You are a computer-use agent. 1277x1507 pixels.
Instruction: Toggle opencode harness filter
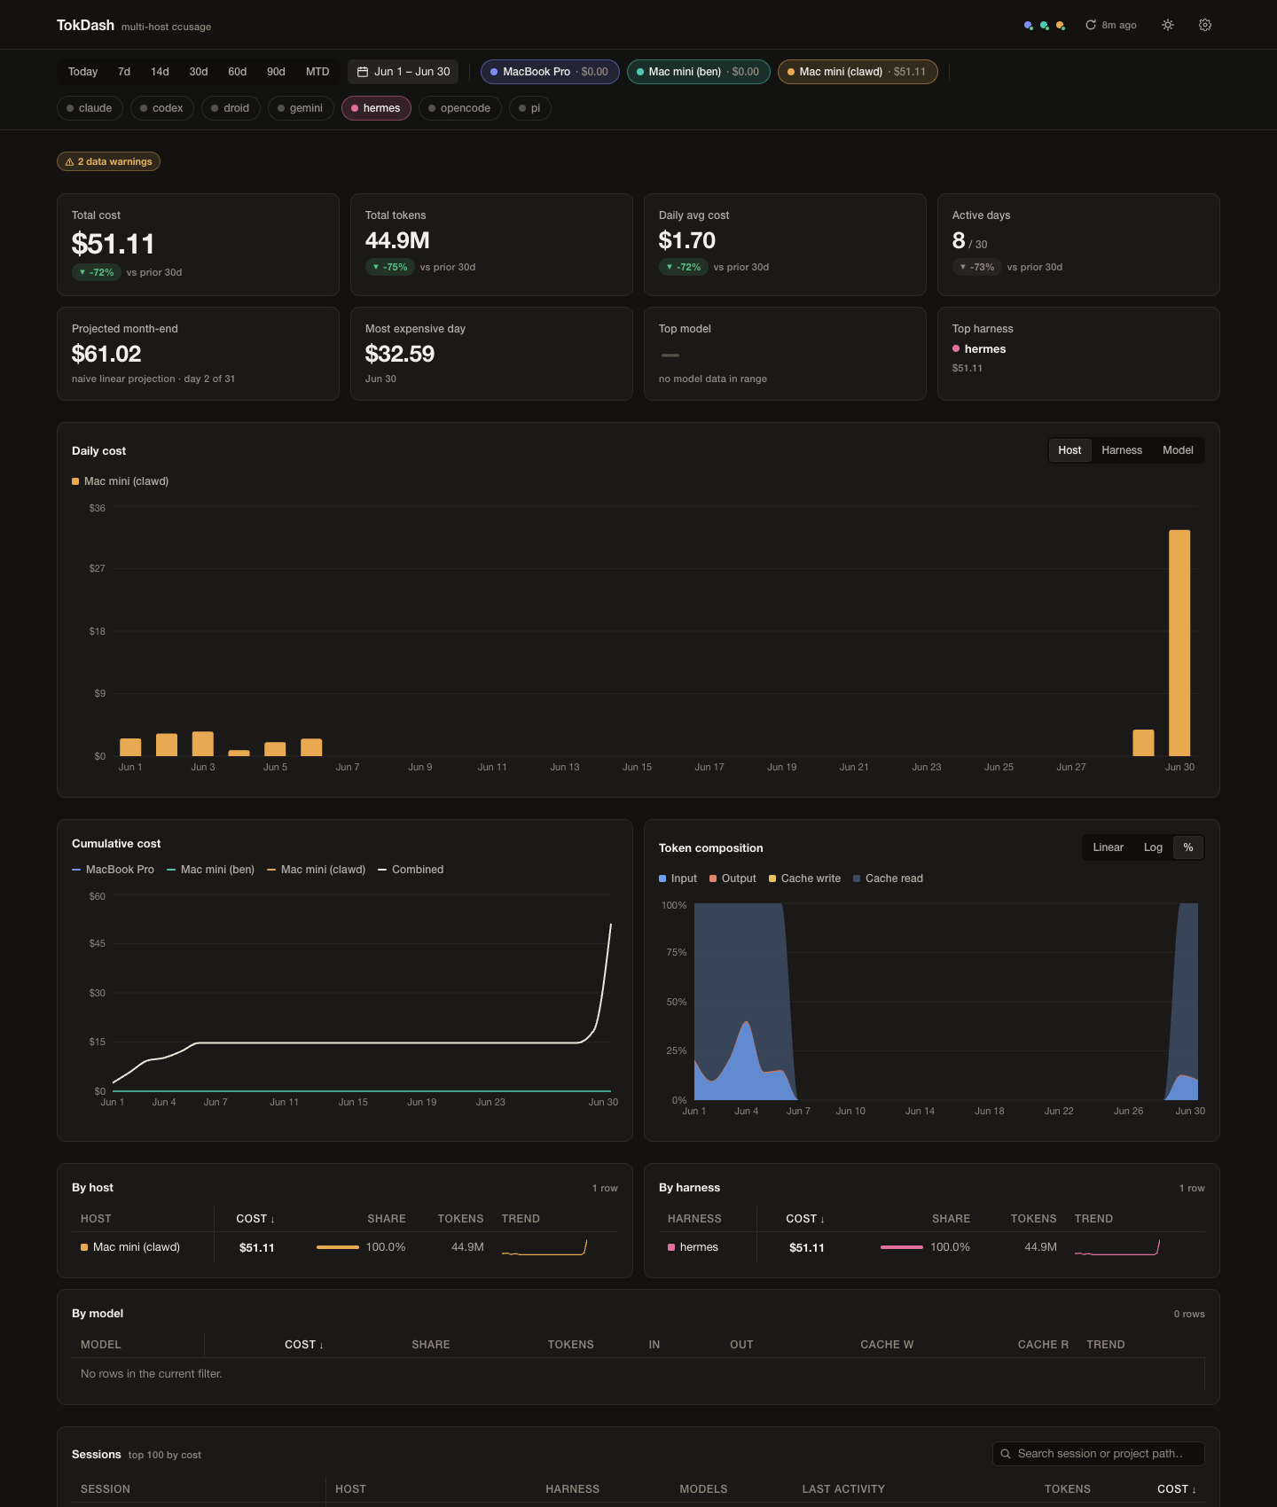click(x=459, y=108)
